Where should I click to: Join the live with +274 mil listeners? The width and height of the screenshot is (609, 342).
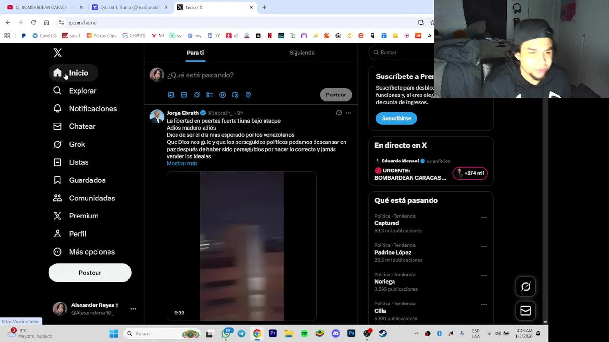(x=470, y=173)
